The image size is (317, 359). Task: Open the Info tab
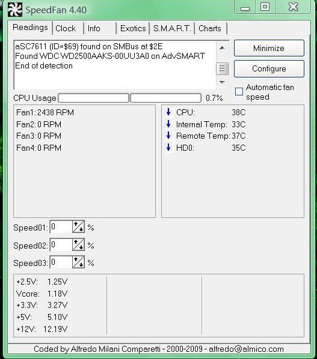coord(100,28)
